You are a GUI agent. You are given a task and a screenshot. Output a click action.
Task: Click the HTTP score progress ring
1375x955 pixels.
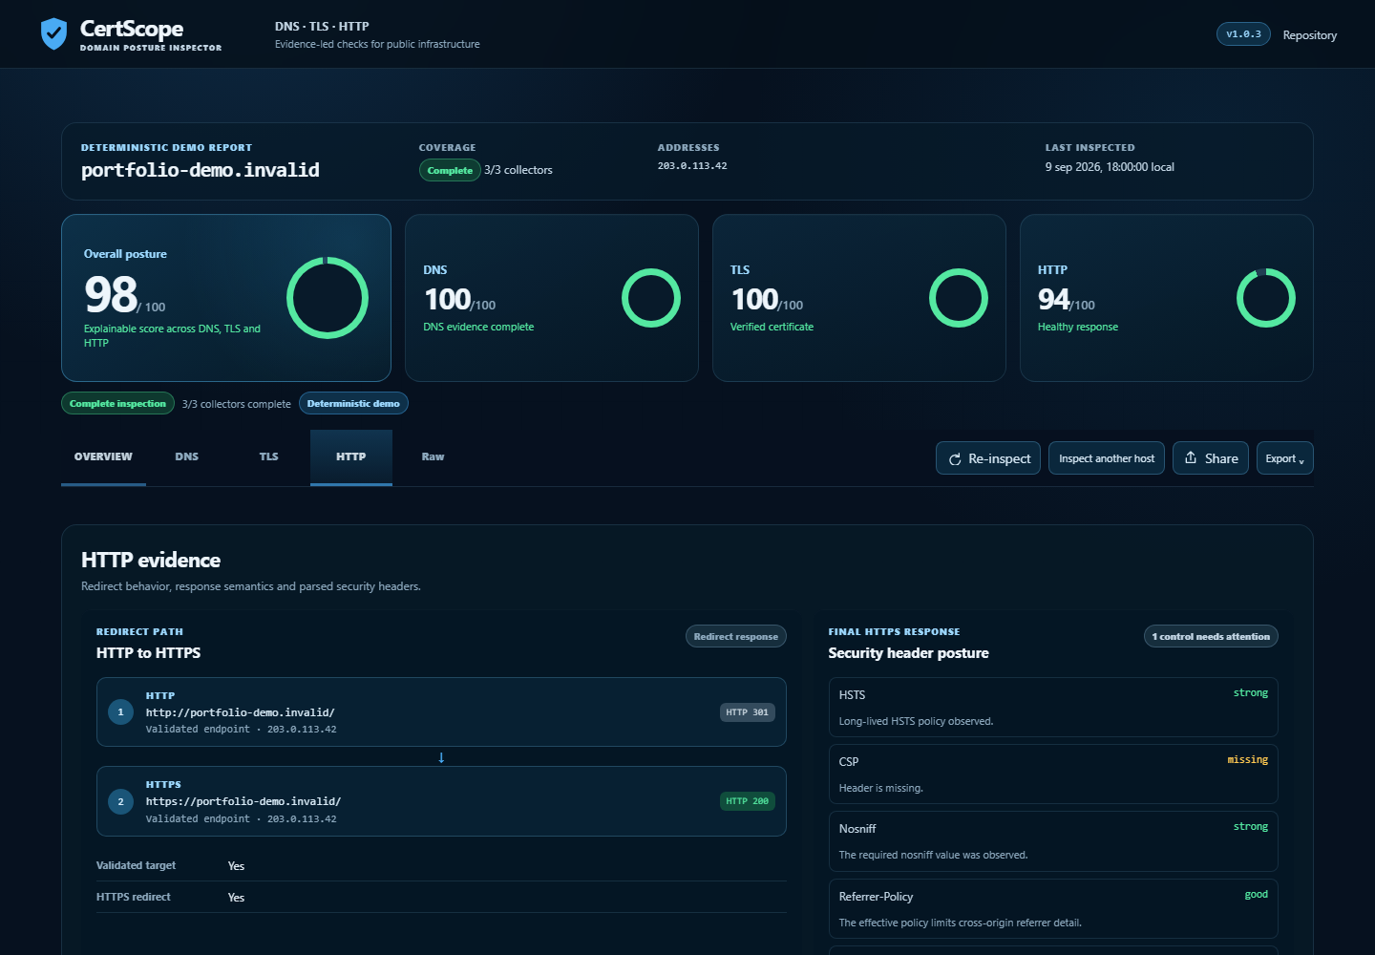click(x=1266, y=298)
